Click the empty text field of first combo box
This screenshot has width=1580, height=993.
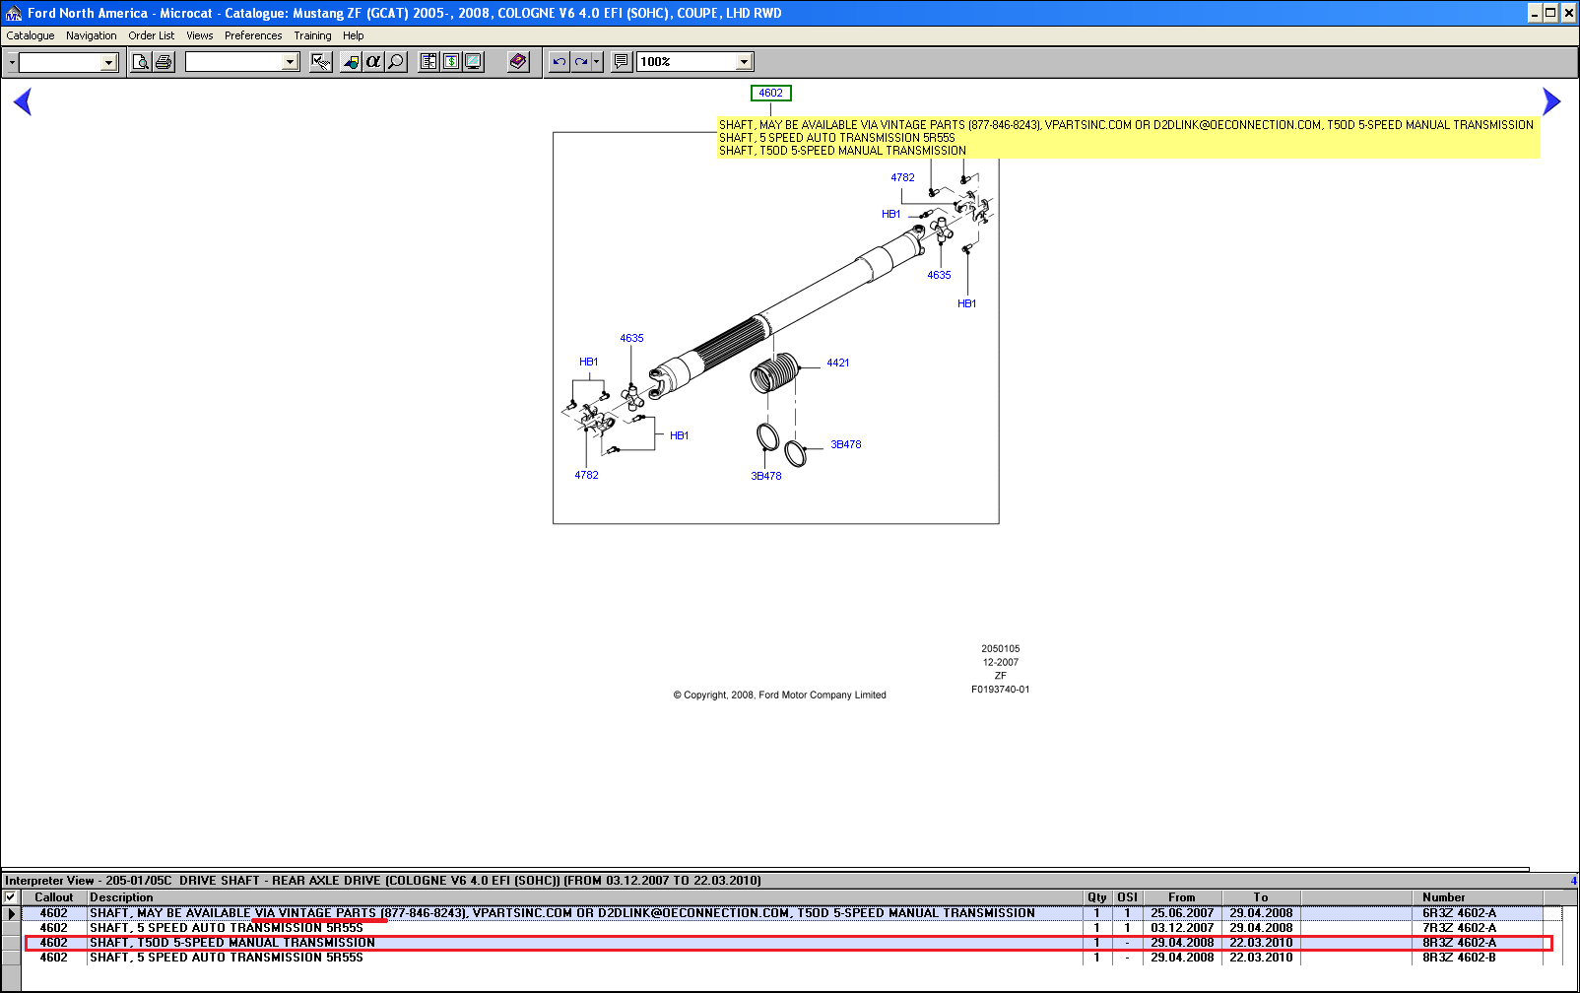click(x=60, y=62)
